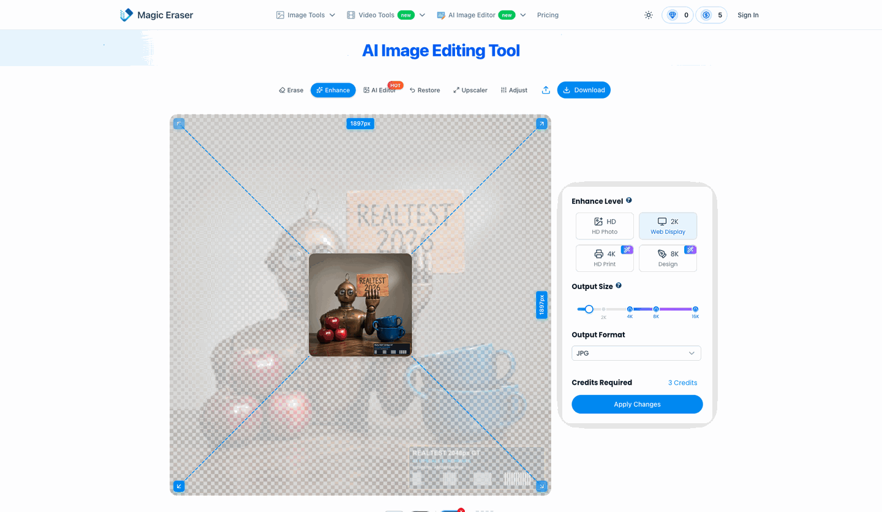Open the Output Format JPG dropdown
882x512 pixels.
tap(636, 353)
